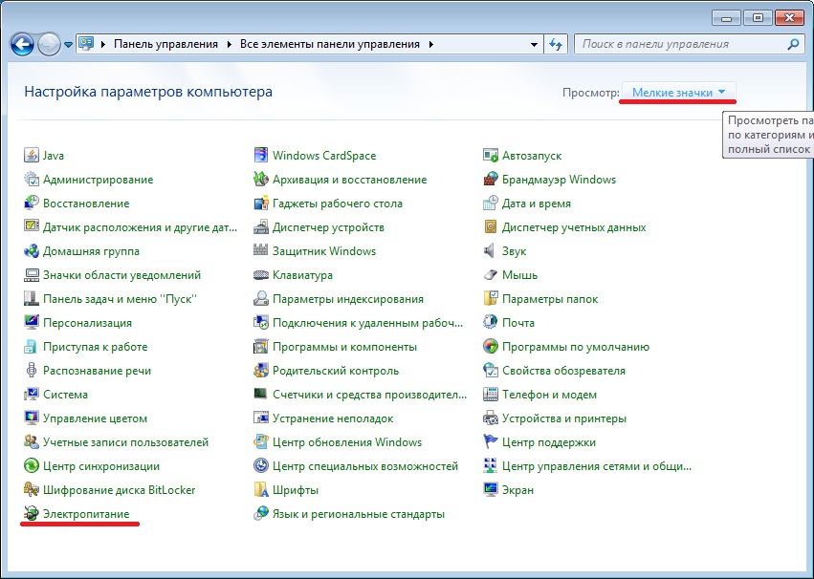The height and width of the screenshot is (579, 814).
Task: Open Программы и компоненты
Action: pyautogui.click(x=344, y=347)
